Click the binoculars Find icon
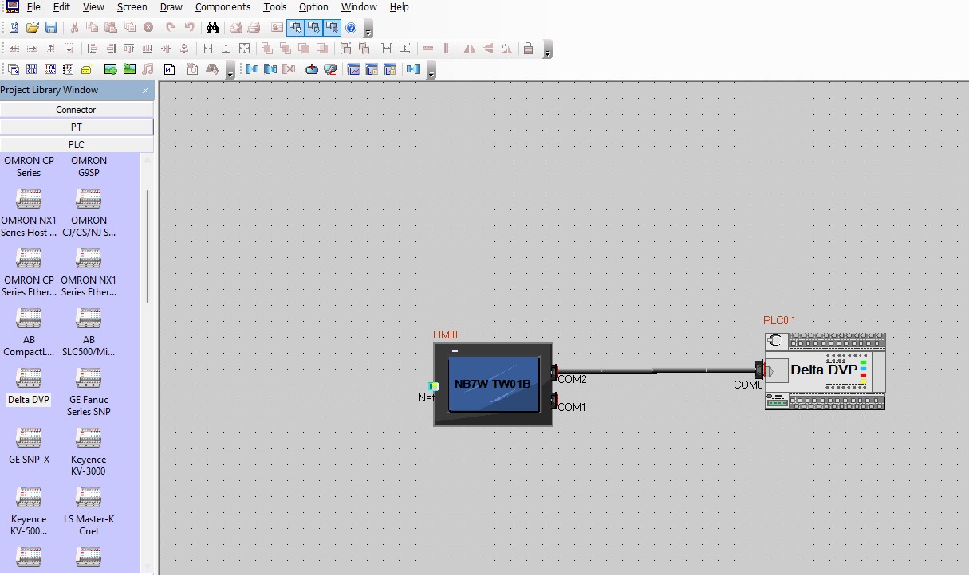Image resolution: width=969 pixels, height=575 pixels. [x=212, y=28]
